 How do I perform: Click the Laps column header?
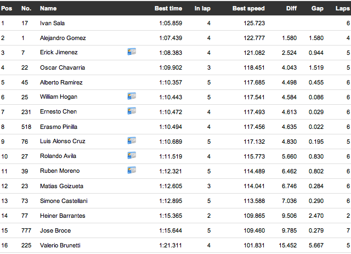343,8
